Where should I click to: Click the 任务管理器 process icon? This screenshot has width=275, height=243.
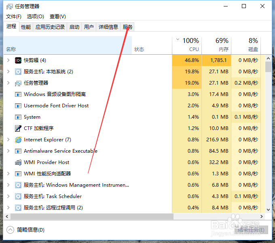pyautogui.click(x=18, y=83)
